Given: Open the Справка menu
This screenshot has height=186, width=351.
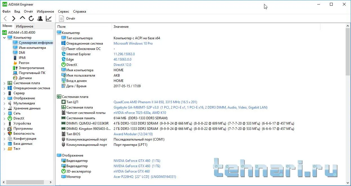Looking at the screenshot, I should [x=80, y=12].
